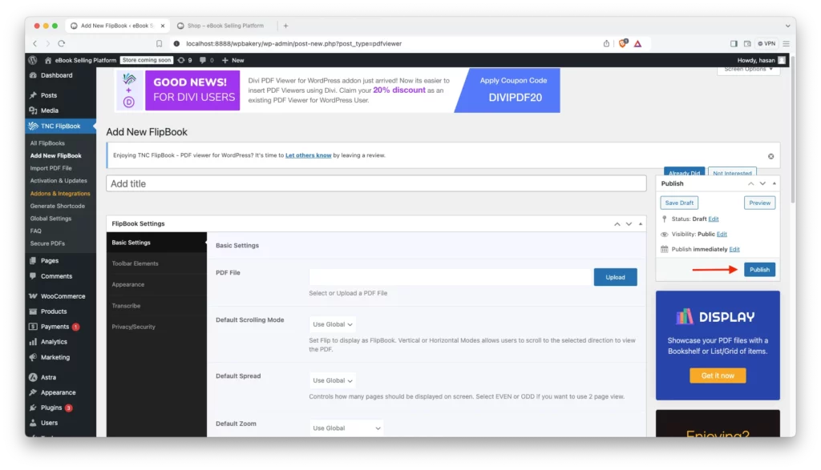Click the Upload button for PDF File
Viewport: 821px width, 470px height.
[615, 277]
